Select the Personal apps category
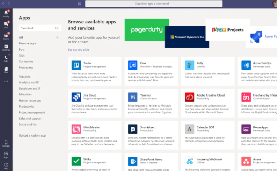 pos(28,43)
